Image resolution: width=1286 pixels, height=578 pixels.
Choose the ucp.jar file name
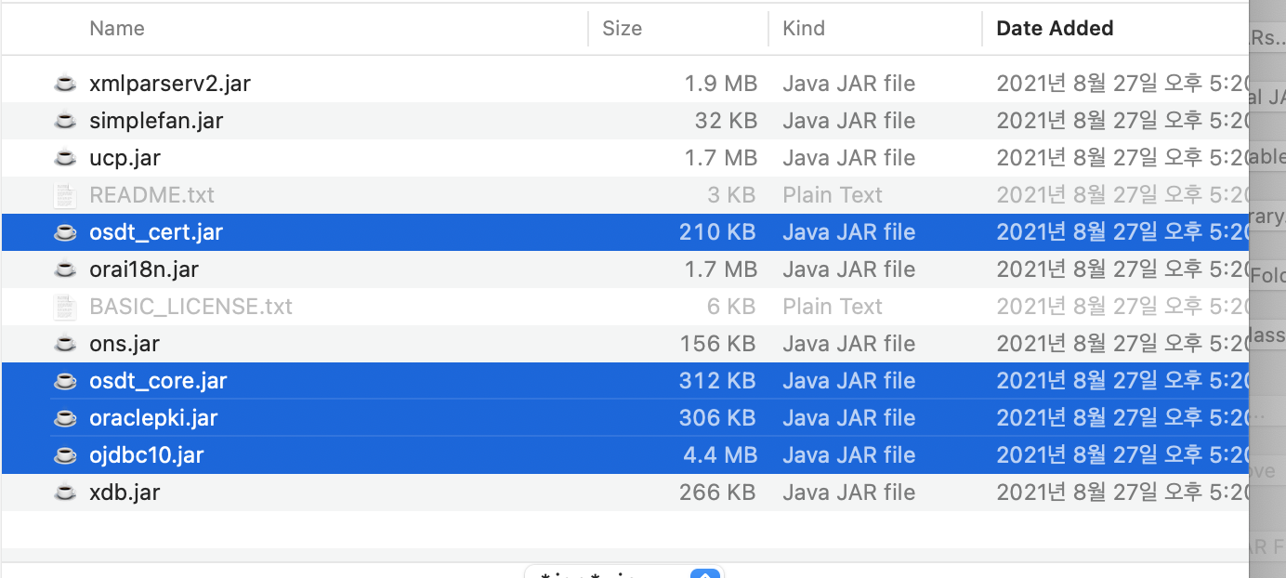(x=125, y=158)
